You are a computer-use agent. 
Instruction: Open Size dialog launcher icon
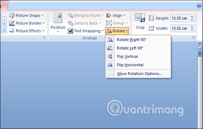coord(194,38)
